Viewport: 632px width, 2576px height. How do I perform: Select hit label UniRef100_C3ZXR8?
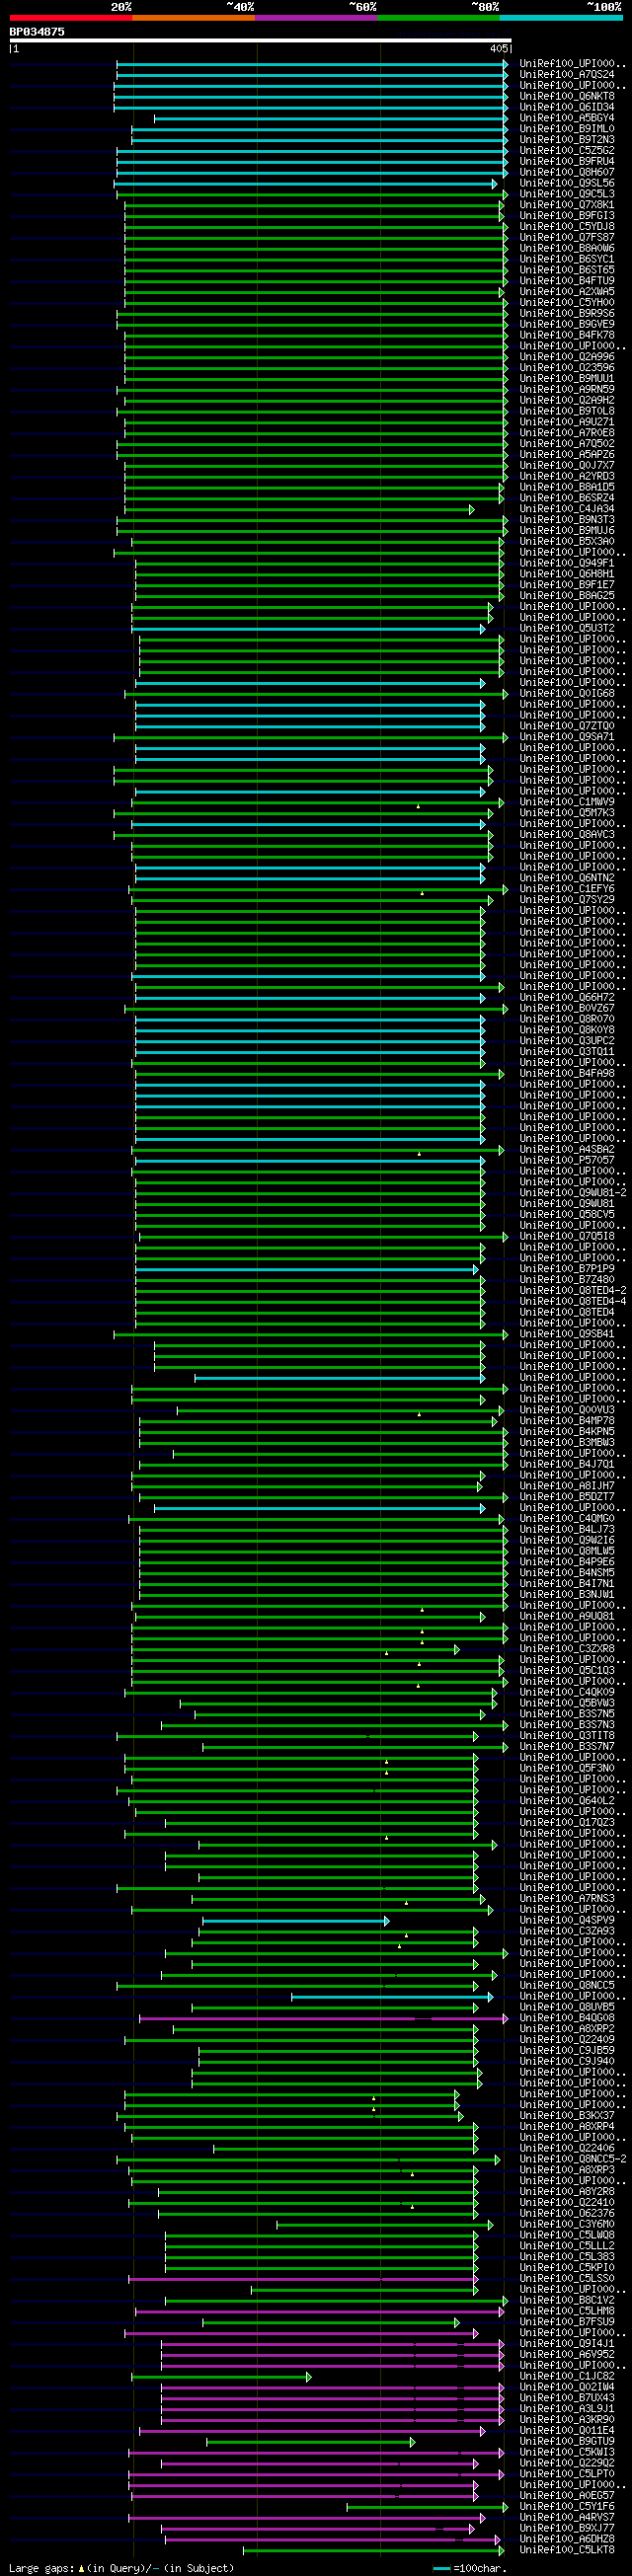[567, 1649]
